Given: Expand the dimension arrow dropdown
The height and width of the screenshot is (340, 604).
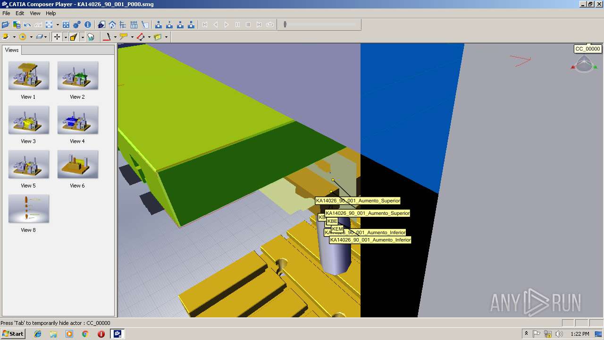Looking at the screenshot, I should pos(149,37).
